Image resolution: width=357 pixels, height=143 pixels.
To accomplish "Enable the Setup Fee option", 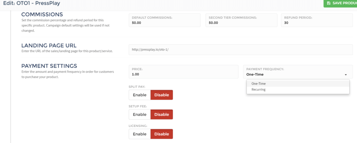I will tap(139, 114).
